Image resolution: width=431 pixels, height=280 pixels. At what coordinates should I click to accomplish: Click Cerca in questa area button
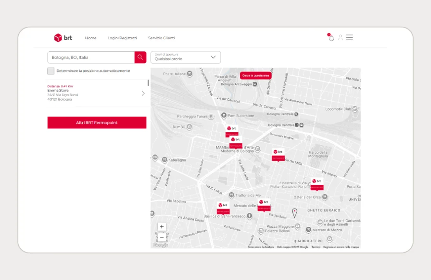pyautogui.click(x=255, y=75)
